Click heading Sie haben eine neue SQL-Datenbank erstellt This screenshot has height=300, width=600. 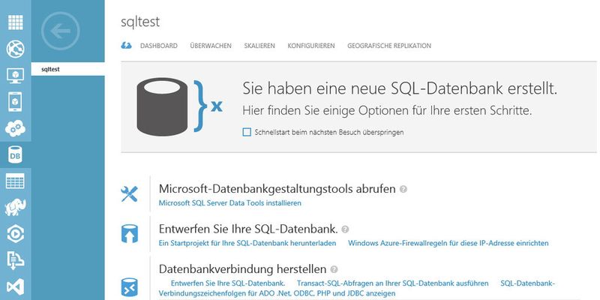tap(400, 88)
